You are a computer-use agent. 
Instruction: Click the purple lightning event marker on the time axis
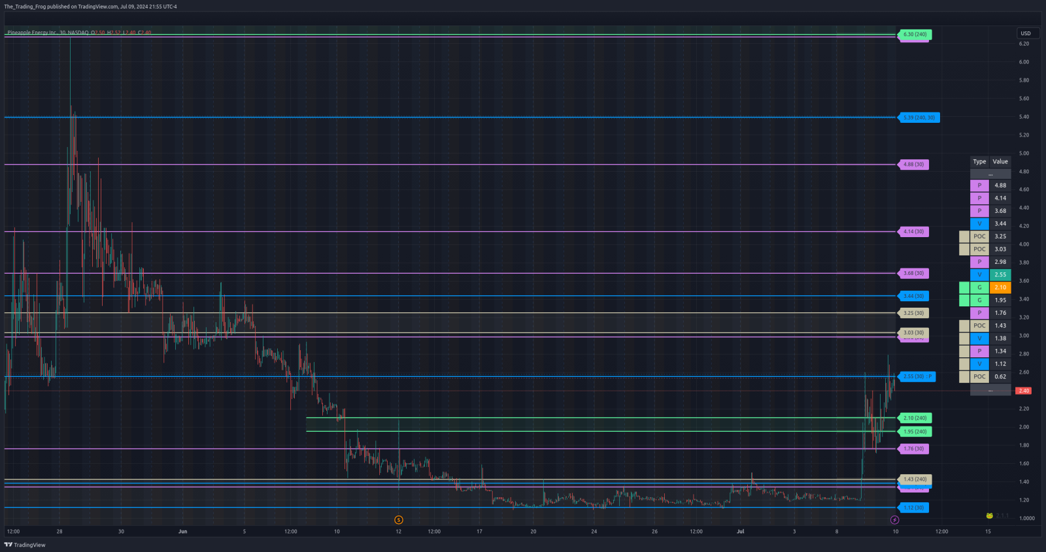point(894,520)
